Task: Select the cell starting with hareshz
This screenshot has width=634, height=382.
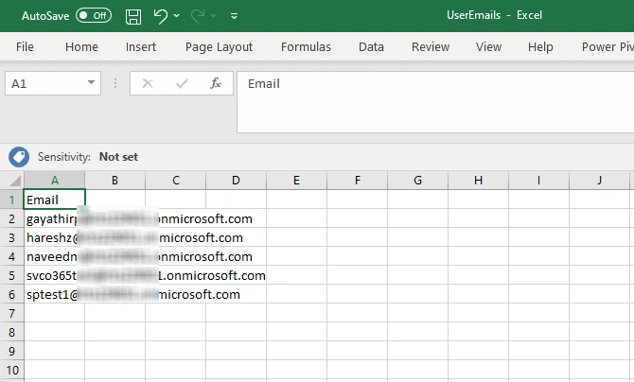Action: [55, 237]
